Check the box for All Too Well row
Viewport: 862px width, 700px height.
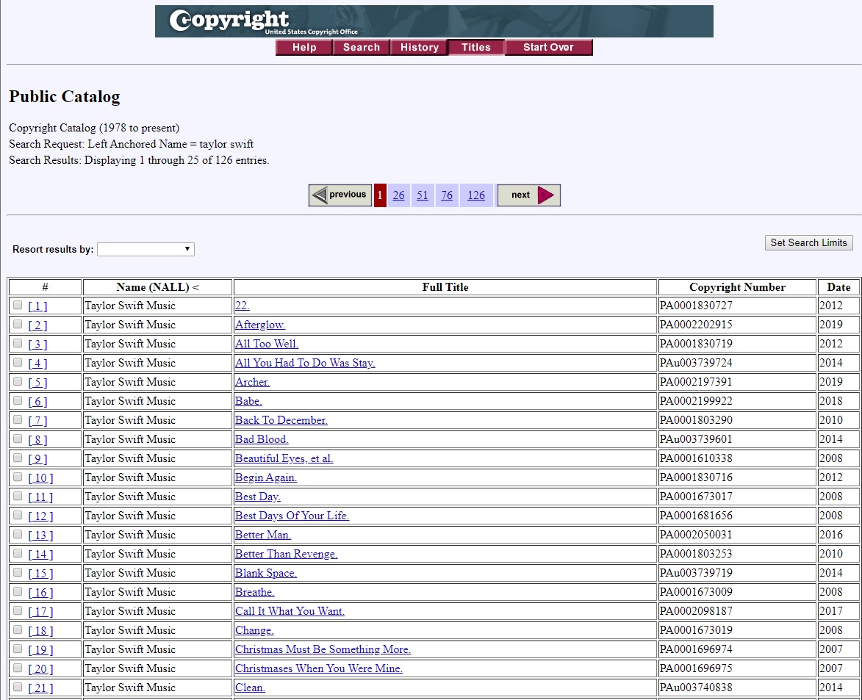coord(18,344)
